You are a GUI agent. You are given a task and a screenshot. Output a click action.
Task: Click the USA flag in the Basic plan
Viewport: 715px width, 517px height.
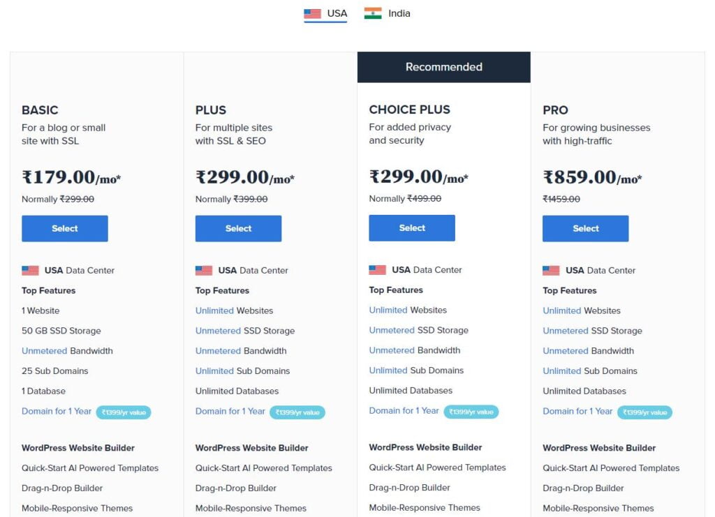(30, 271)
